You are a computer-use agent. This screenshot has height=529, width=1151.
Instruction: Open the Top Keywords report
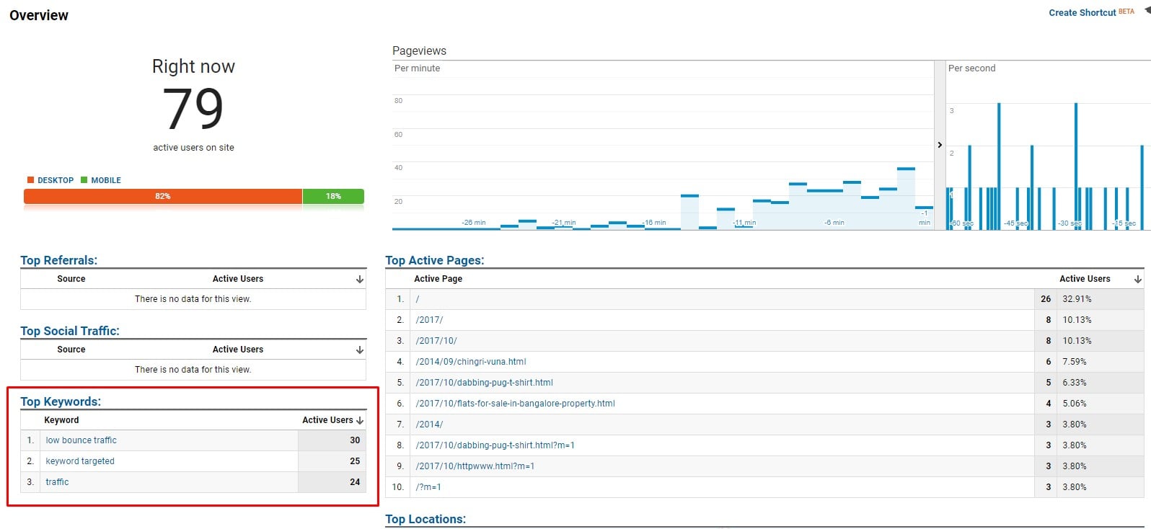(x=61, y=401)
